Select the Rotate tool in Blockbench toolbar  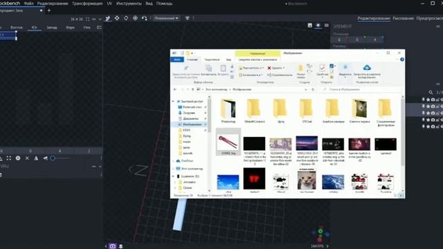click(x=126, y=18)
